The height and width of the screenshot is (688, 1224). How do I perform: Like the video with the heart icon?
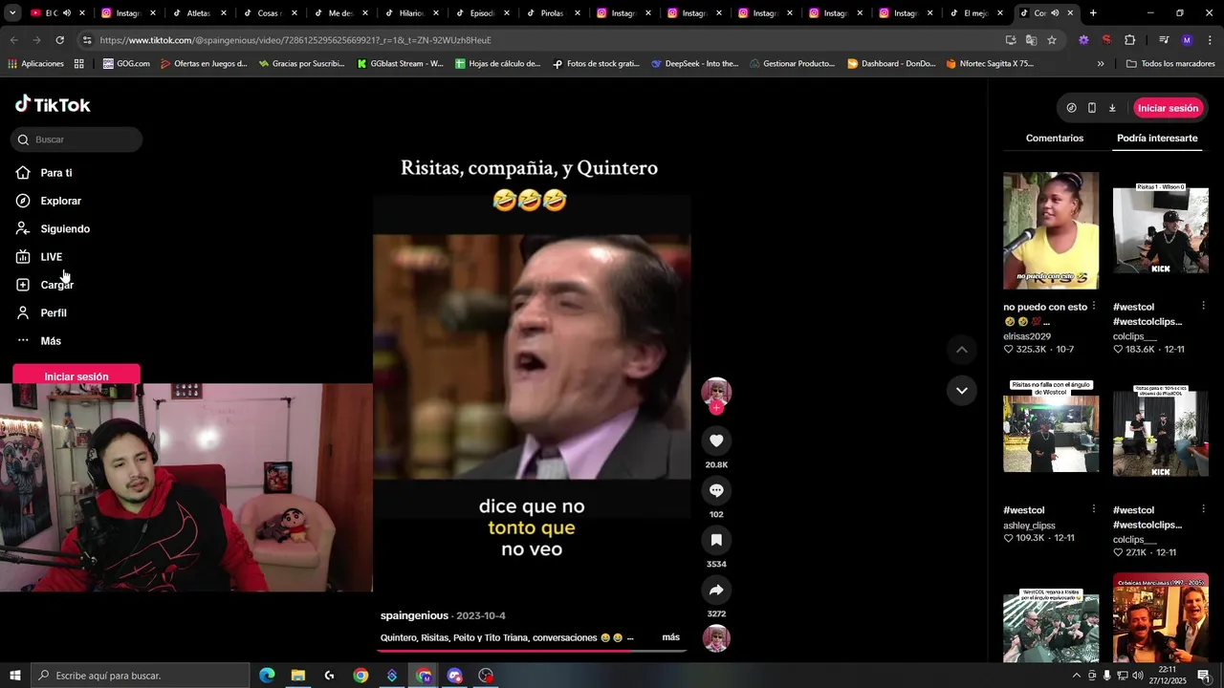716,441
